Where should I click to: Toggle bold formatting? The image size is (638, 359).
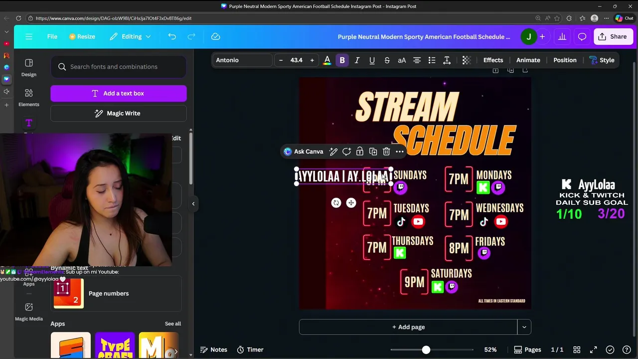tap(342, 60)
